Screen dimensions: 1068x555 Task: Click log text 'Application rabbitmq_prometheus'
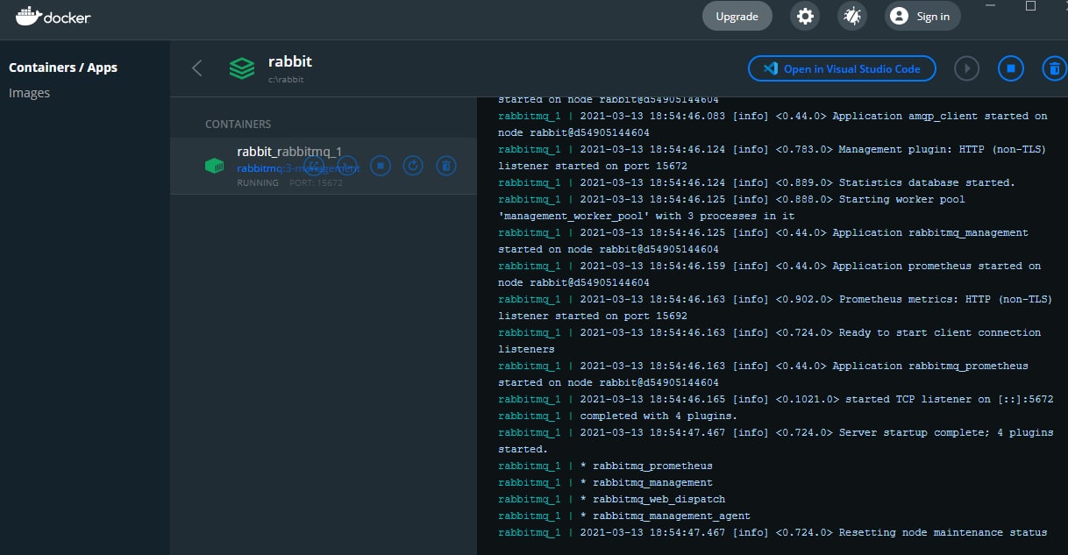point(930,366)
